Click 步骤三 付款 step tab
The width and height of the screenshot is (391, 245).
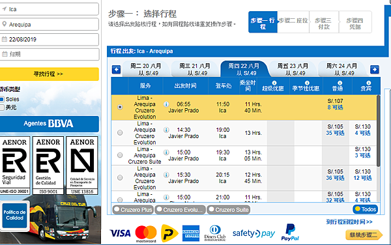pyautogui.click(x=324, y=22)
